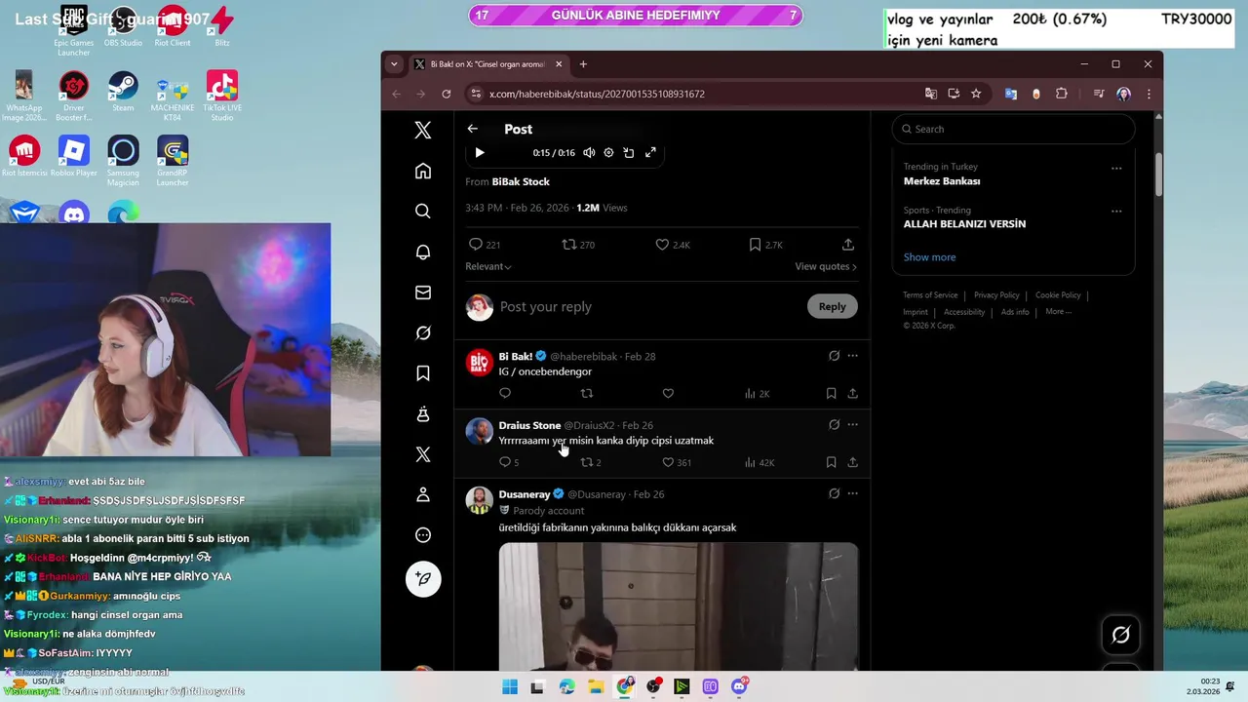Viewport: 1248px width, 702px height.
Task: Open File Explorer from taskbar
Action: pos(596,687)
